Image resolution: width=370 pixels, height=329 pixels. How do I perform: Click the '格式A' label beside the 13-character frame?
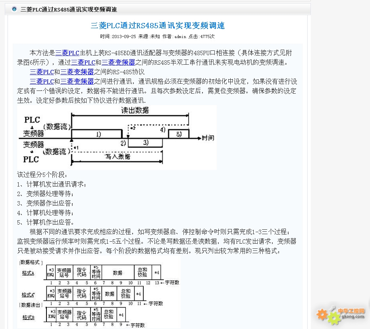coord(28,273)
